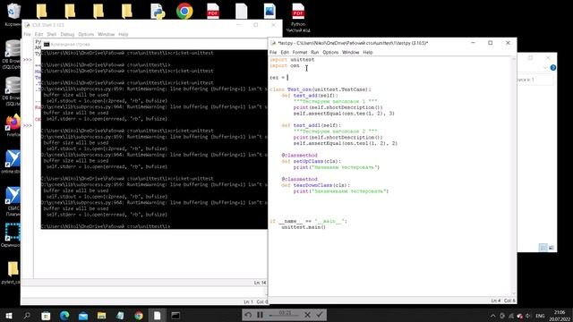573x322 pixels.
Task: Switch to Chrome in the taskbar
Action: point(139,316)
